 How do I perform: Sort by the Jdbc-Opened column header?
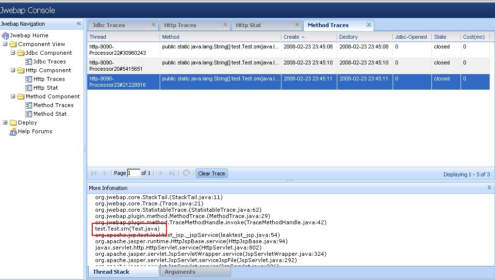pyautogui.click(x=412, y=37)
